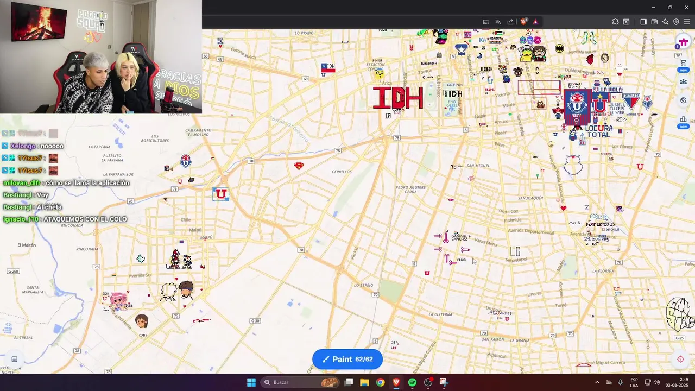Click the LOCURA TOTAL pixel text
The image size is (695, 391).
click(599, 131)
